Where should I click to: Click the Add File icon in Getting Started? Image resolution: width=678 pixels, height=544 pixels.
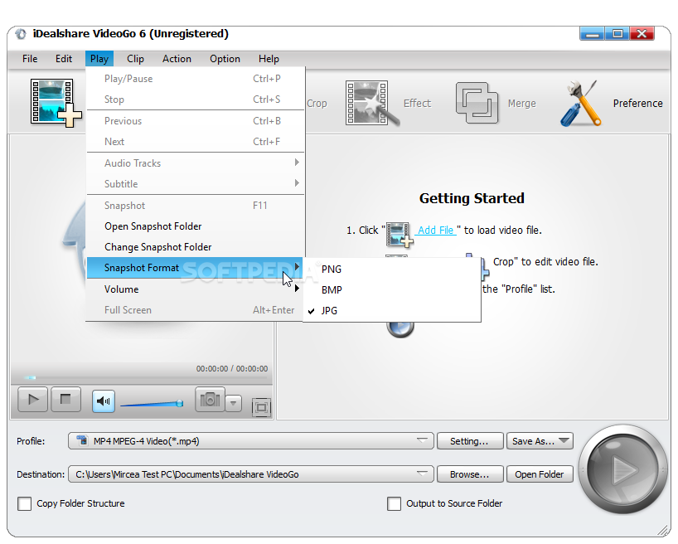click(400, 234)
